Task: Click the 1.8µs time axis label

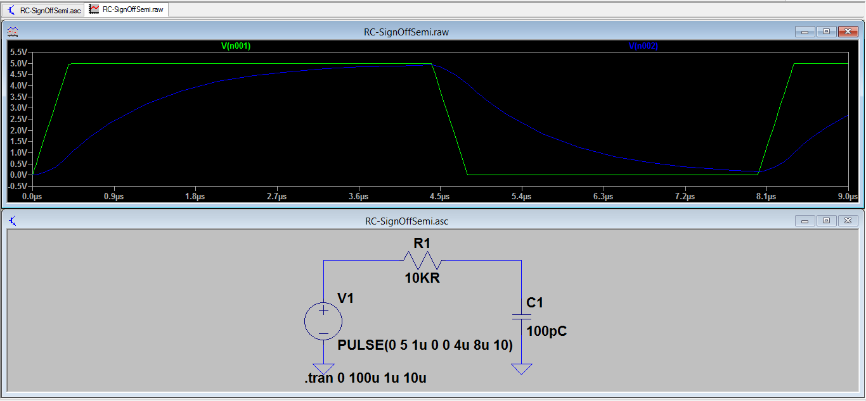Action: coord(195,197)
